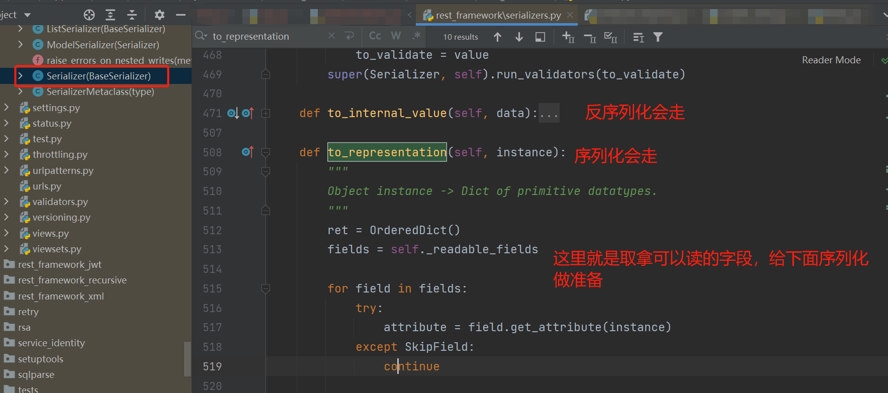This screenshot has width=888, height=393.
Task: Select rest_framework_jwt folder
Action: [59, 264]
